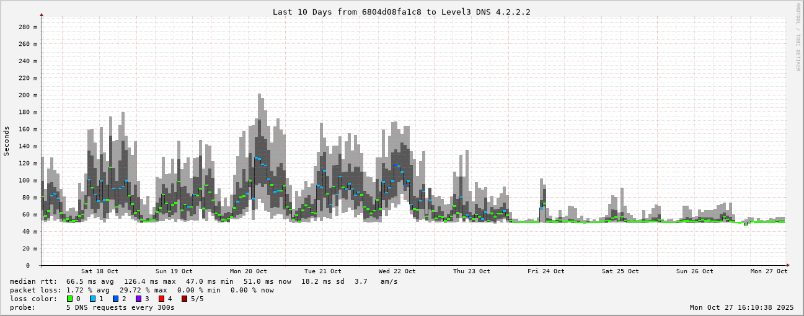
Task: Select the blue loss color 2 swatch
Action: point(115,299)
